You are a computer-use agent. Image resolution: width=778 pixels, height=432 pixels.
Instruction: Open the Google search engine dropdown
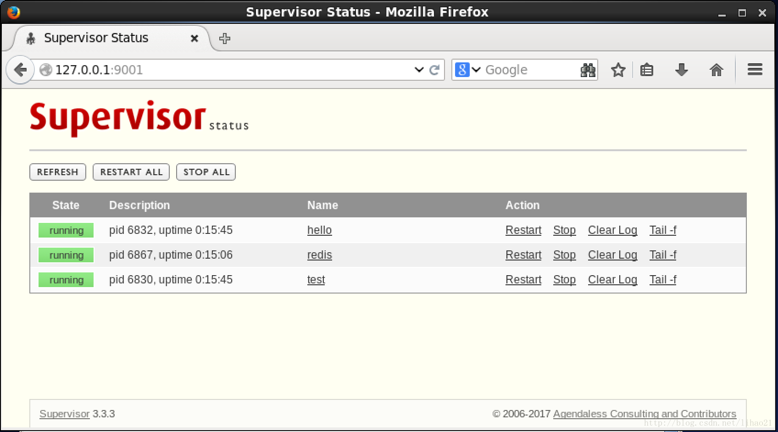(468, 70)
